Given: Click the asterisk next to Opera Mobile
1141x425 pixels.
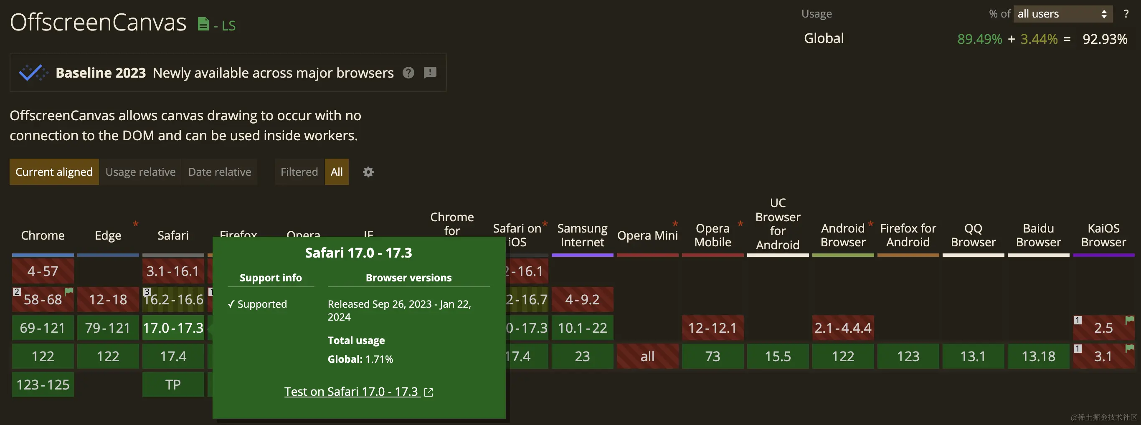Looking at the screenshot, I should click(x=740, y=224).
